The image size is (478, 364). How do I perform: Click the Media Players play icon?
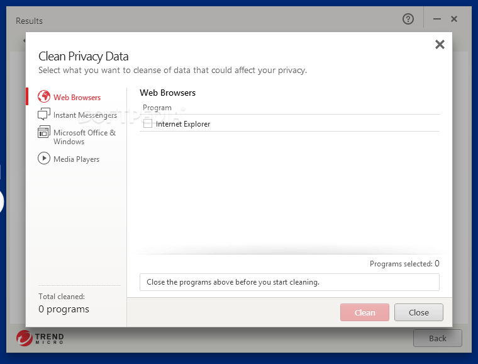(44, 159)
